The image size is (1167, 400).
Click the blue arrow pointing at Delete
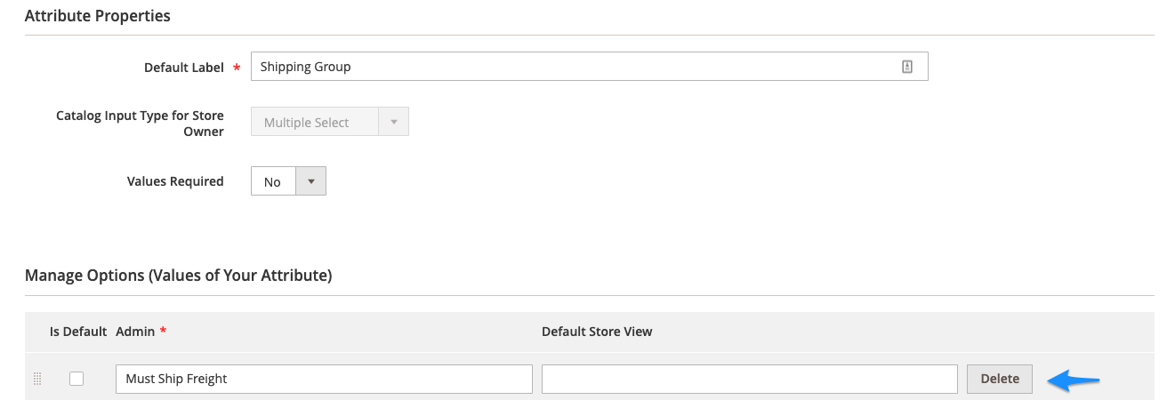[1074, 380]
